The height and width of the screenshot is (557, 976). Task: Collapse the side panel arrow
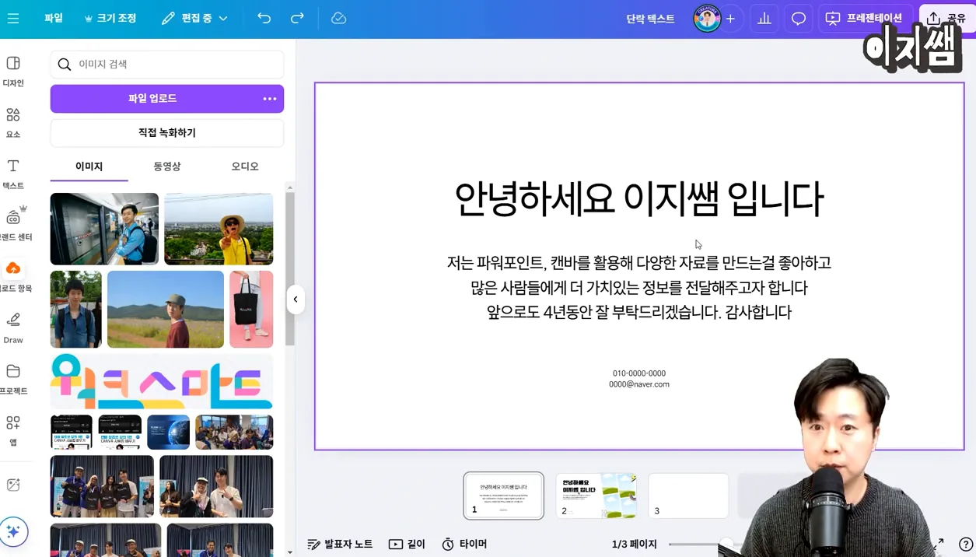[296, 300]
